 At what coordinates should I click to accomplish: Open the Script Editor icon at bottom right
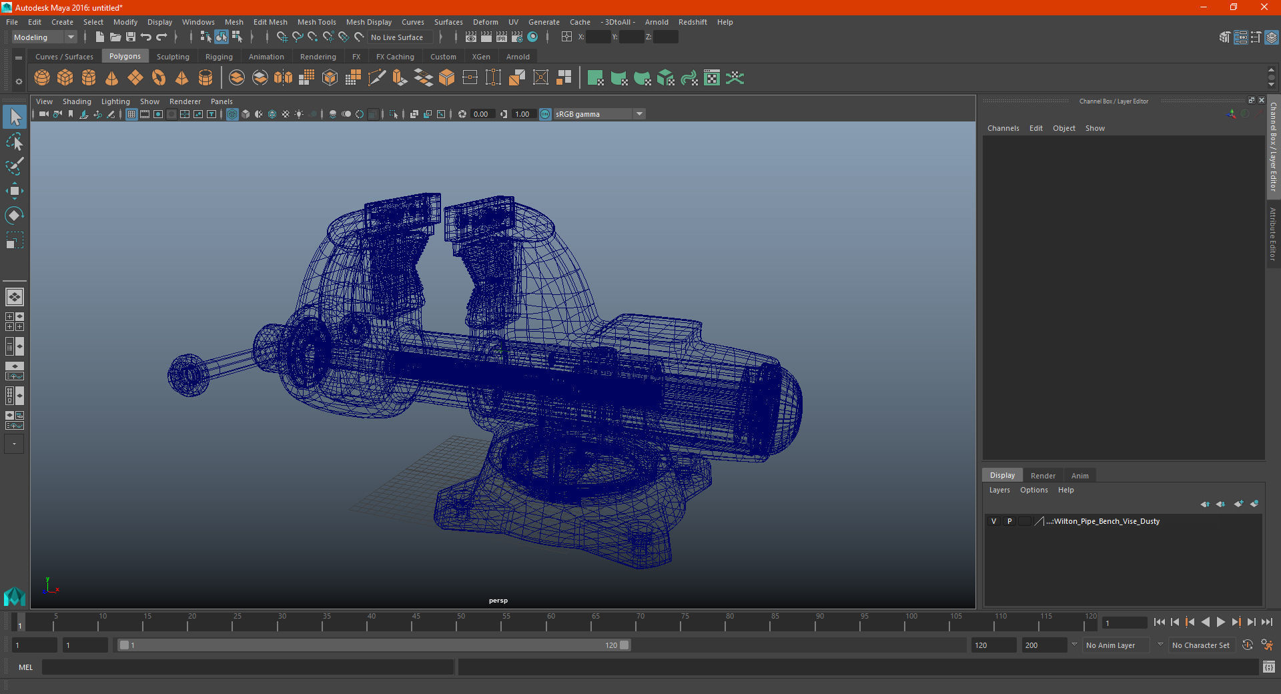(x=1268, y=667)
